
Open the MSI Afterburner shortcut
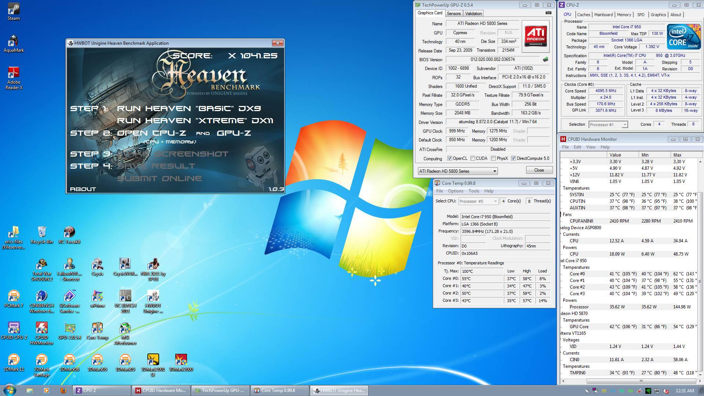coord(125,333)
